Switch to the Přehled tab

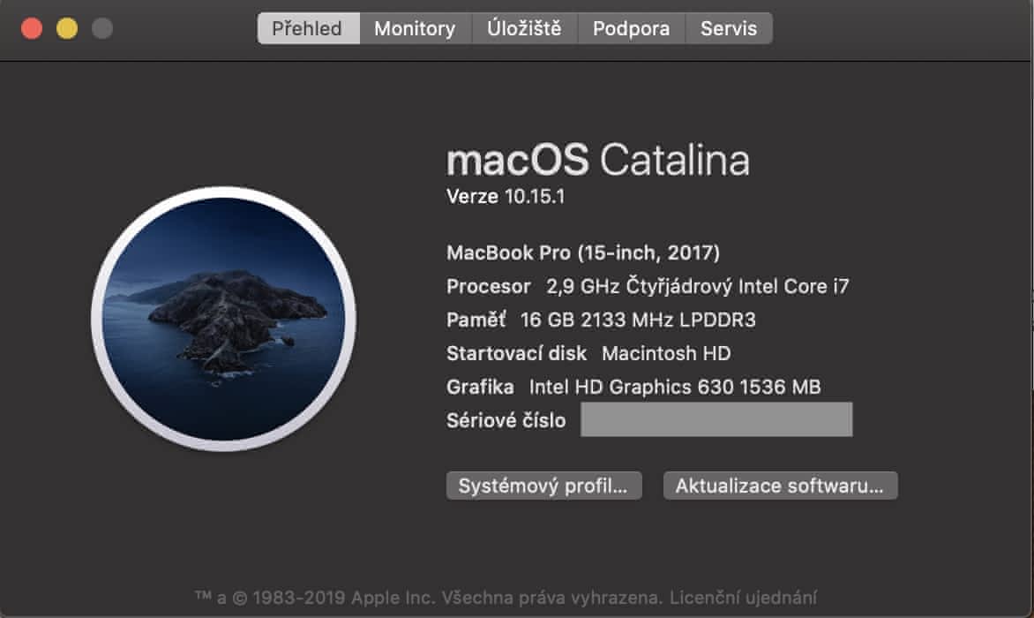point(308,28)
